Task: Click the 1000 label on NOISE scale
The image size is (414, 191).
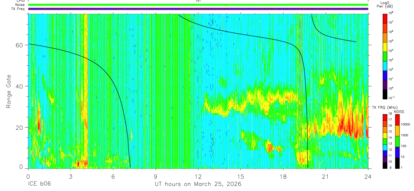Action: [x=404, y=135]
